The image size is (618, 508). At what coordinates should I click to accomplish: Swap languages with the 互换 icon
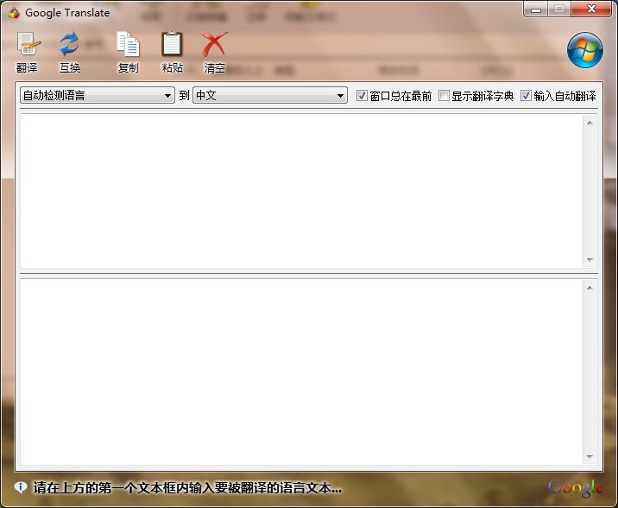(x=69, y=44)
